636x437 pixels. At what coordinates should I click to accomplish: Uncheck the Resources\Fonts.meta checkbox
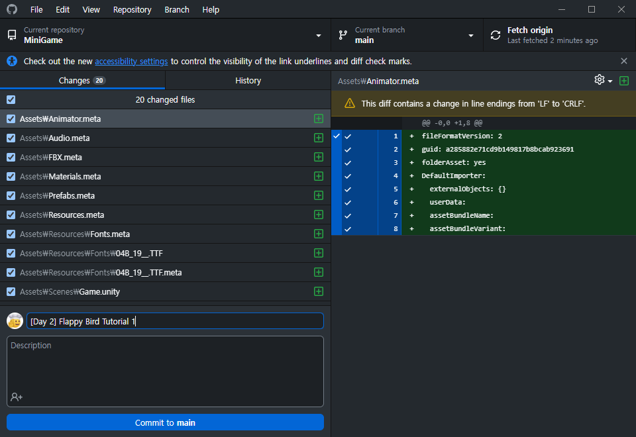[x=11, y=234]
